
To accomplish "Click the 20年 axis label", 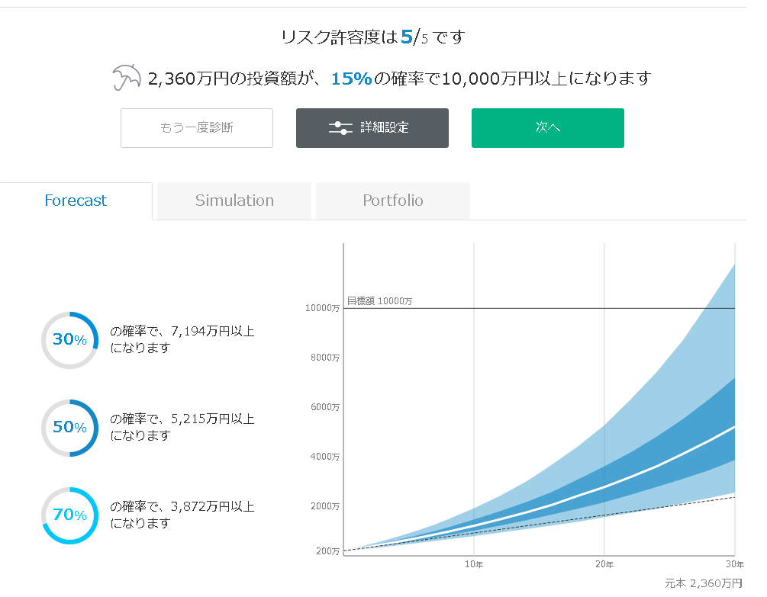I will coord(604,564).
